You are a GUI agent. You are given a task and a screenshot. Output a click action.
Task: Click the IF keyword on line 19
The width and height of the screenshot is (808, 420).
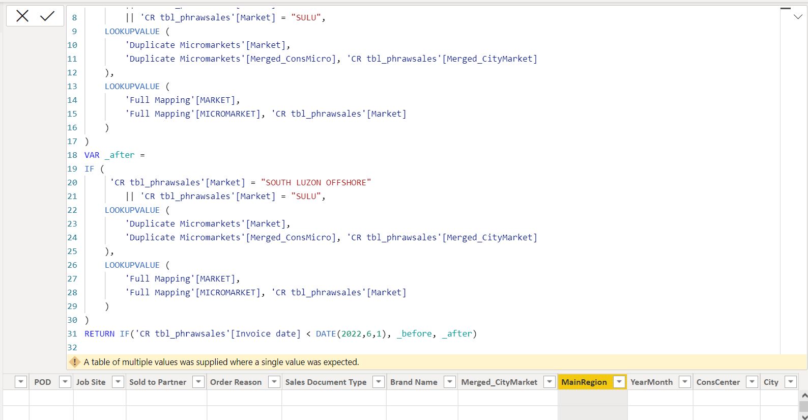click(x=89, y=169)
